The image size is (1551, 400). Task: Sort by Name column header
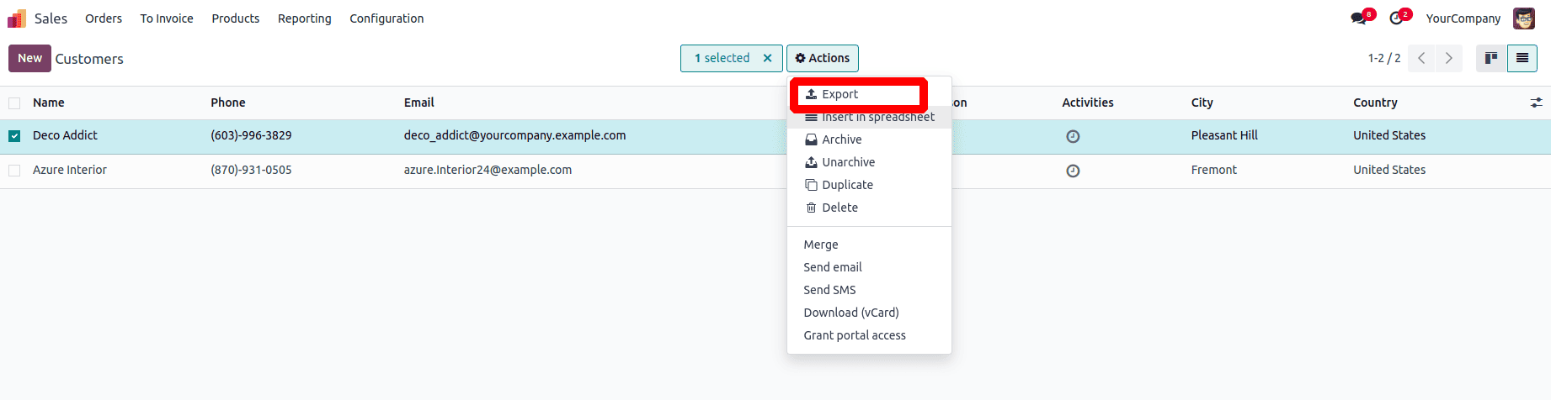(48, 103)
